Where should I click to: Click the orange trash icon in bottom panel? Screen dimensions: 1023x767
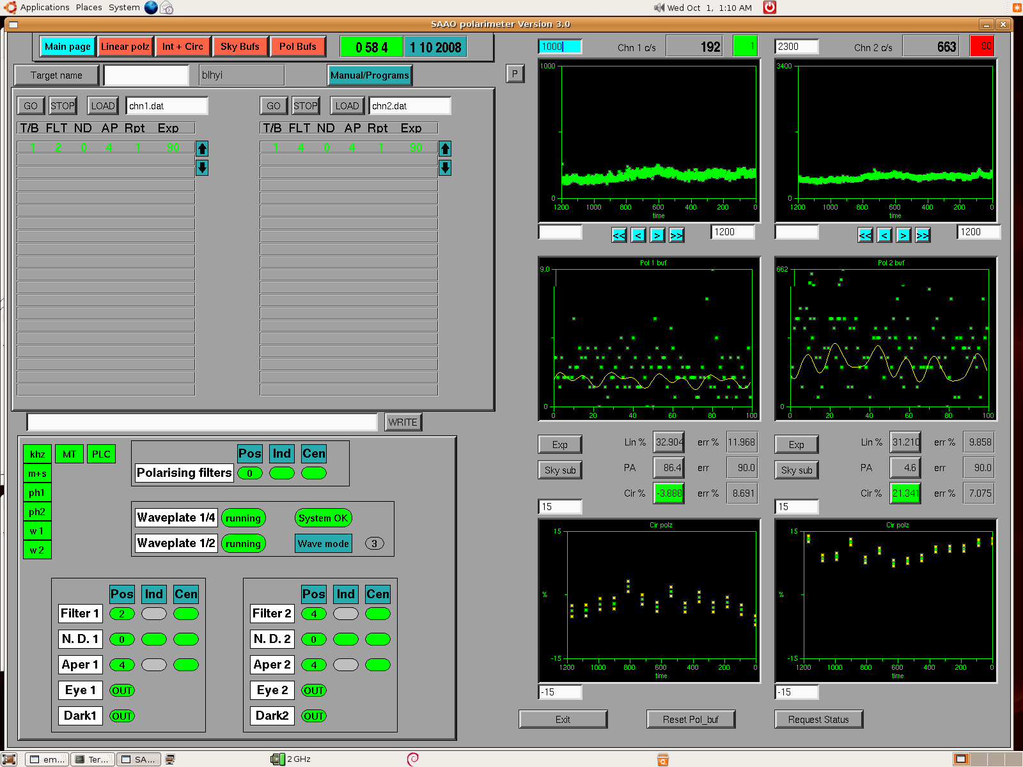[663, 759]
